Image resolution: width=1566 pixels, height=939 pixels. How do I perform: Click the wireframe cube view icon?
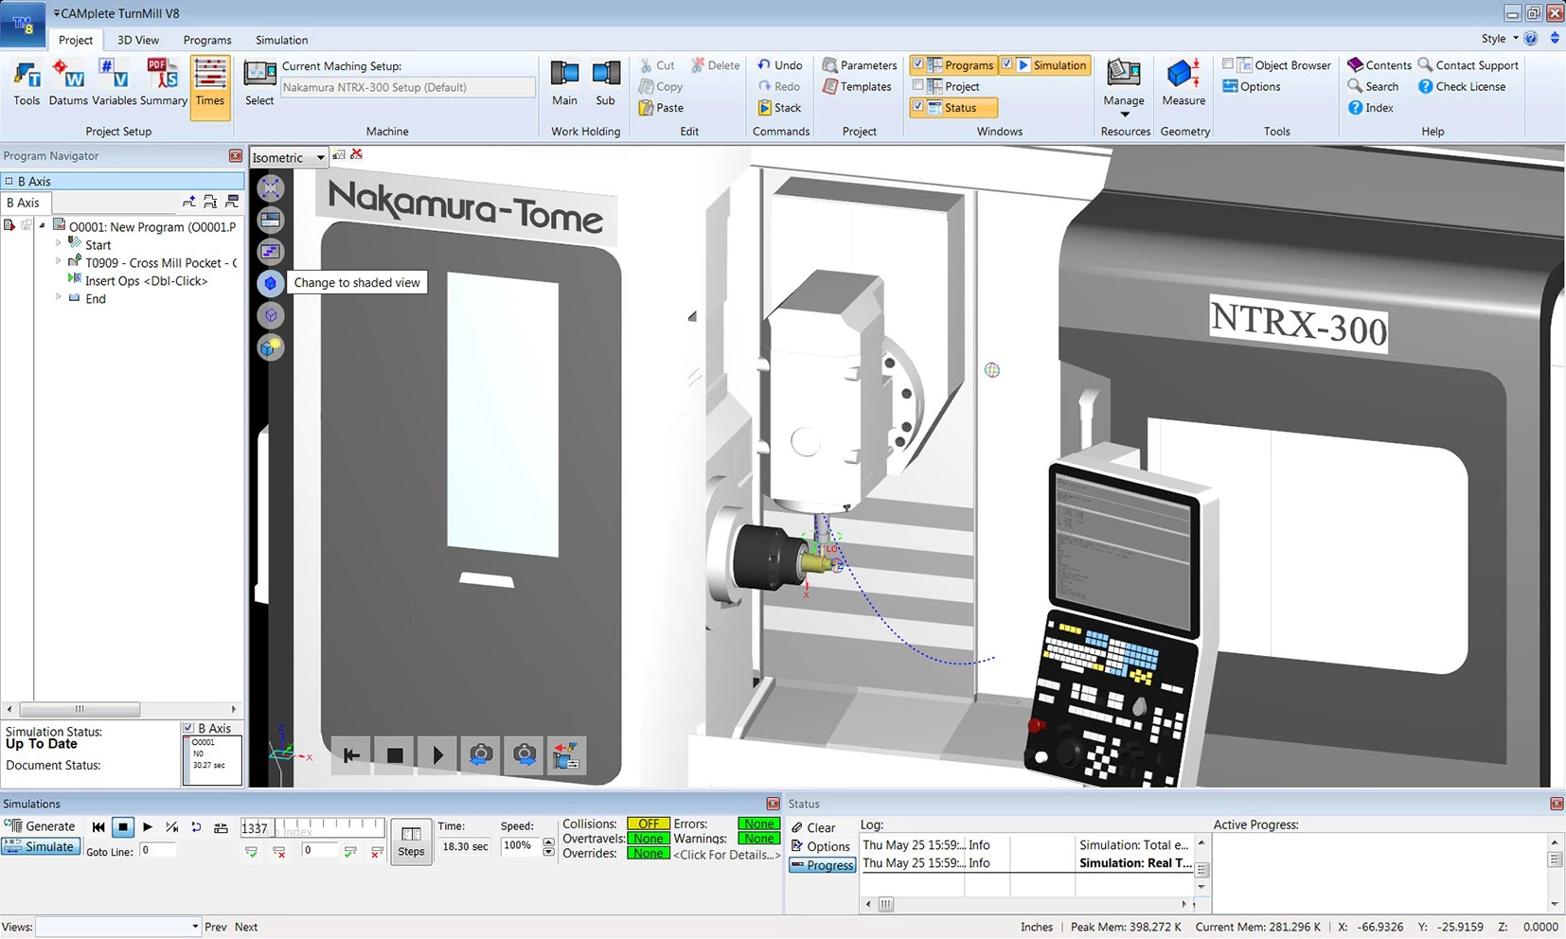(x=271, y=315)
